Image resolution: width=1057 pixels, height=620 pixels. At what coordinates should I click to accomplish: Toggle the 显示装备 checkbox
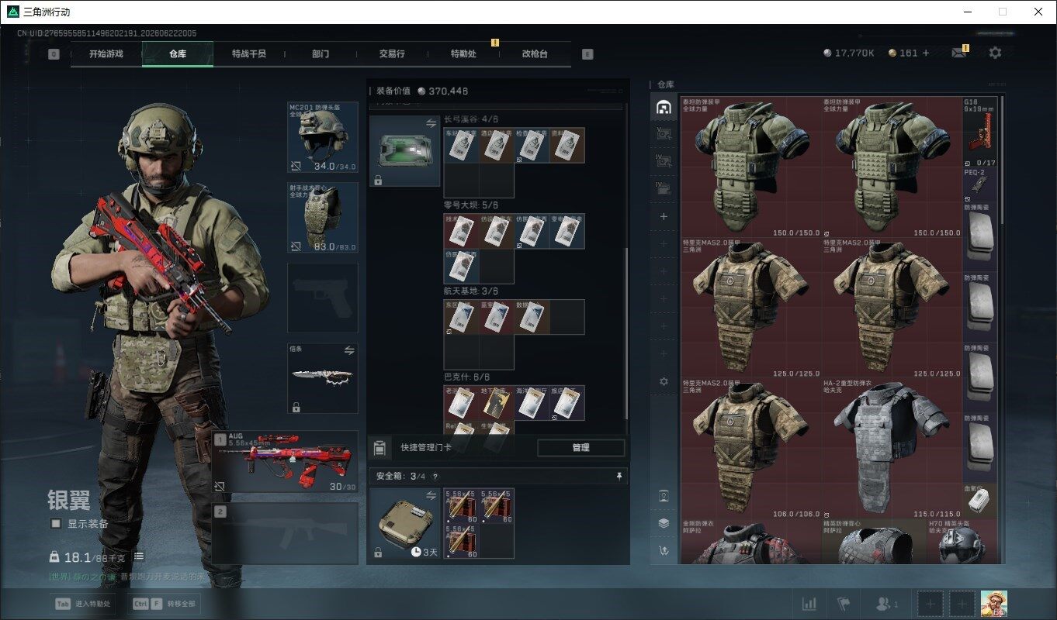click(56, 524)
